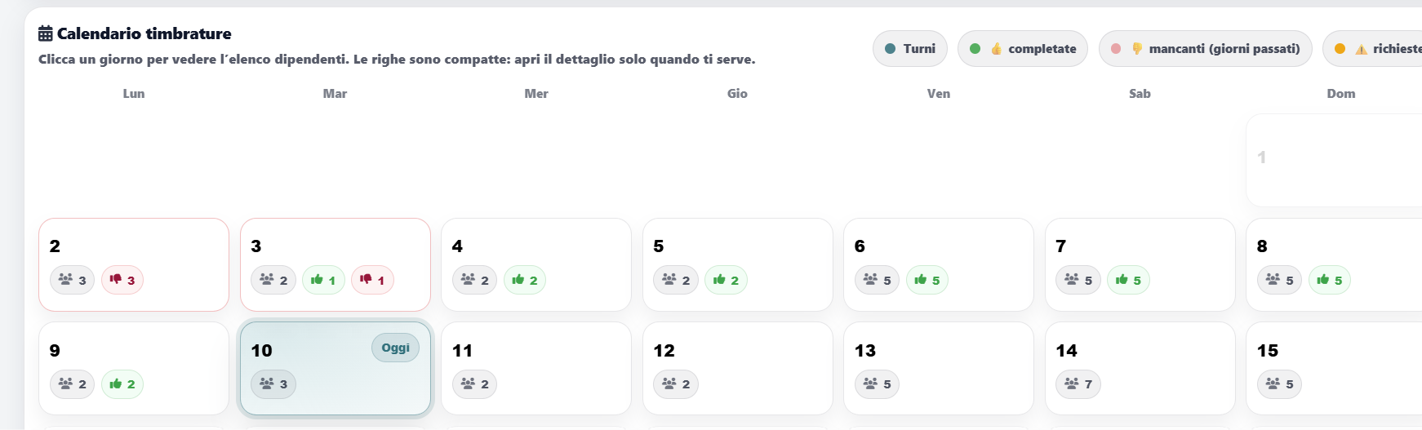The image size is (1422, 430).
Task: Click the thumbs-up badge on day 7
Action: click(x=1128, y=280)
